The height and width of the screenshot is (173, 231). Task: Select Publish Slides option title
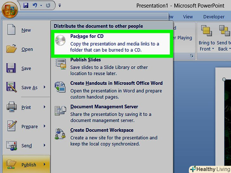click(x=86, y=60)
